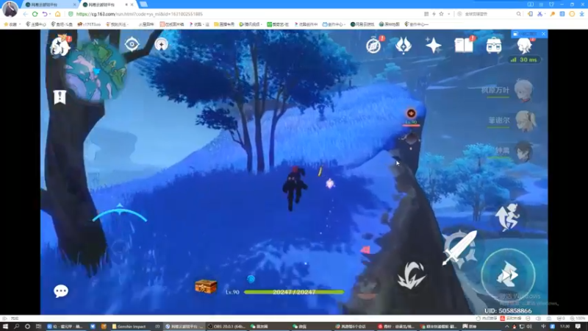The height and width of the screenshot is (331, 588).
Task: Click the key password manager icon
Action: pos(553,14)
